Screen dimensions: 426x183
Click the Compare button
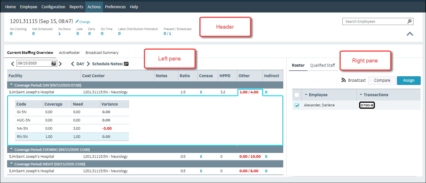(x=382, y=80)
